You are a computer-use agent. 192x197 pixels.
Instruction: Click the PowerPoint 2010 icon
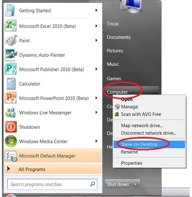[11, 98]
